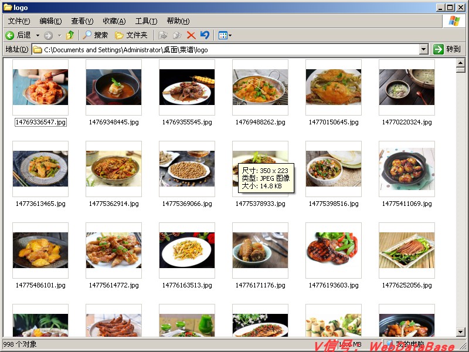Click file name 14776171176.jpg

[260, 285]
